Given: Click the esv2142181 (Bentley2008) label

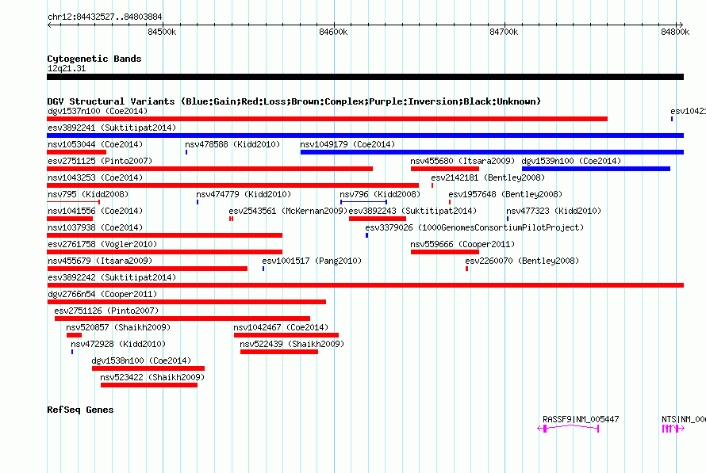Looking at the screenshot, I should pyautogui.click(x=488, y=177).
